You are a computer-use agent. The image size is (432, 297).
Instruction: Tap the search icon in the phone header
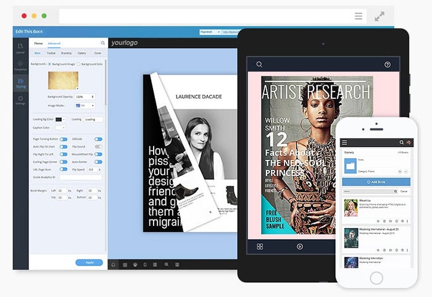coord(402,143)
